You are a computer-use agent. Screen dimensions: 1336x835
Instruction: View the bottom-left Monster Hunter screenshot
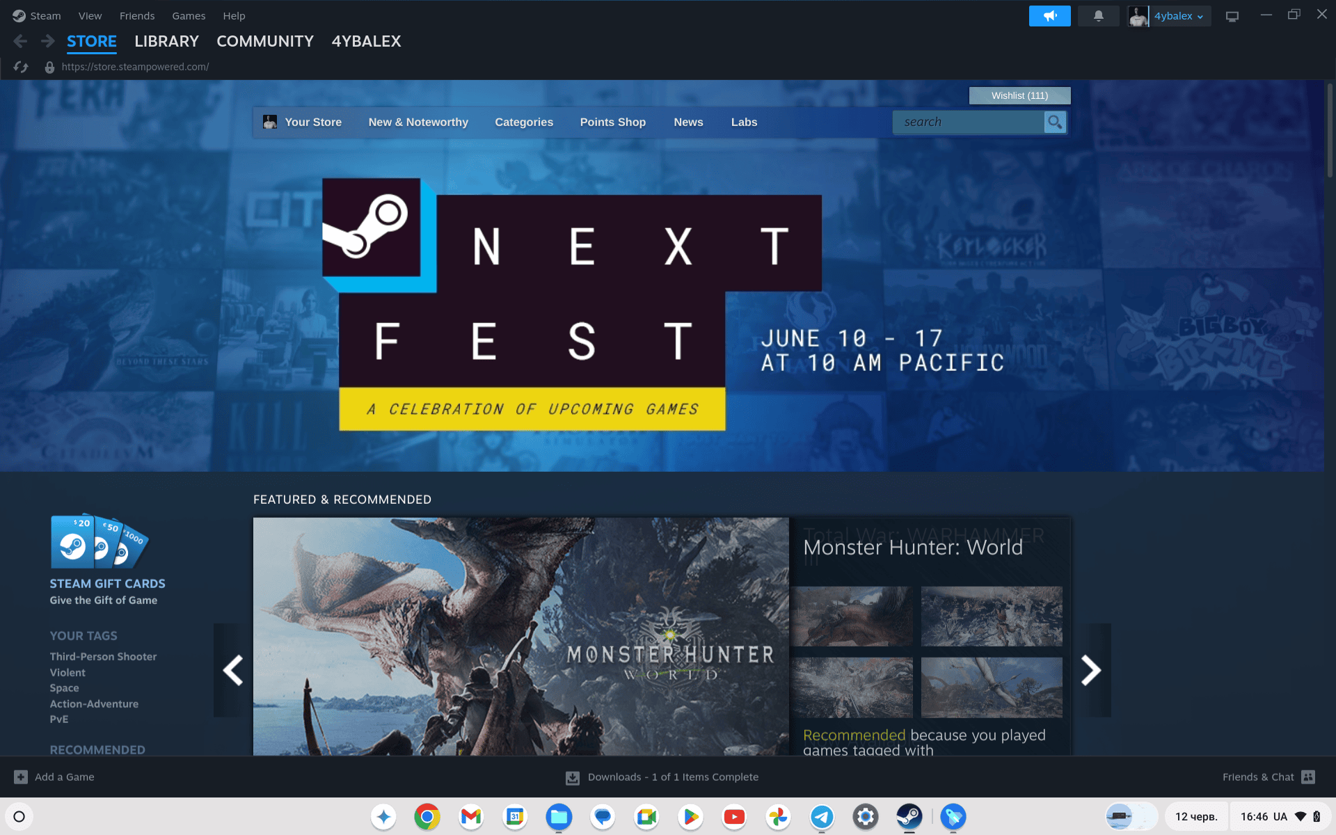point(852,687)
